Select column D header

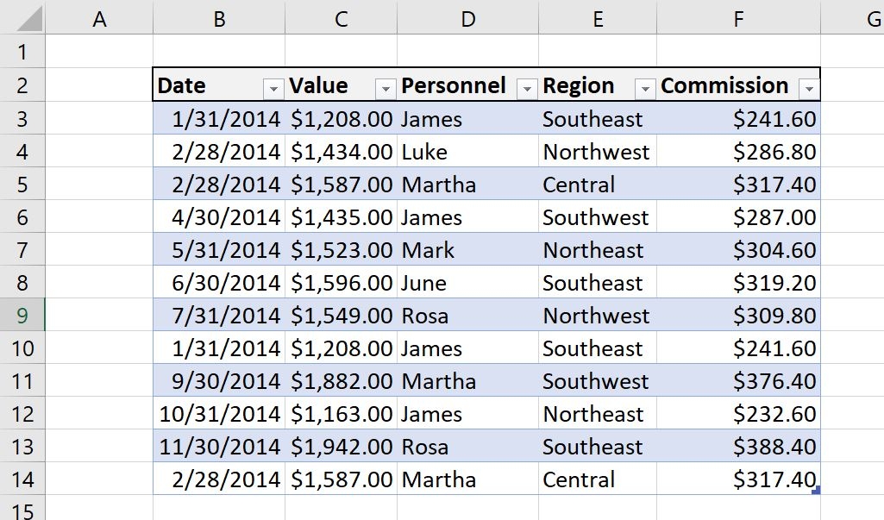pyautogui.click(x=467, y=18)
